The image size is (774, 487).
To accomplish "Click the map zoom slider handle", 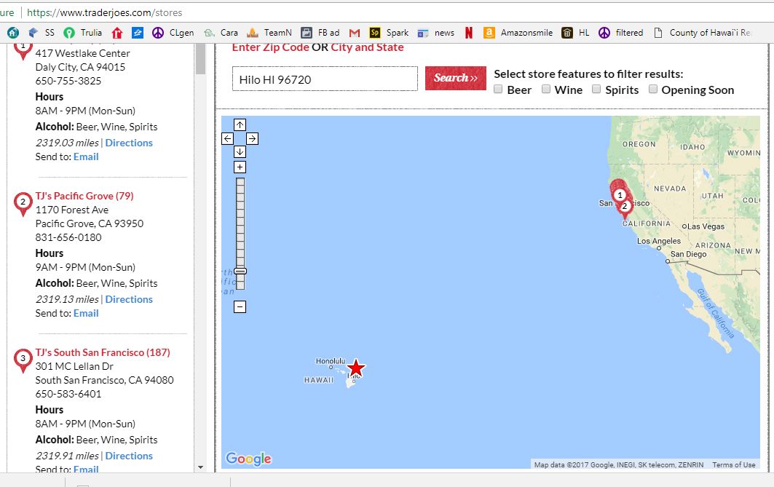I will pyautogui.click(x=240, y=271).
